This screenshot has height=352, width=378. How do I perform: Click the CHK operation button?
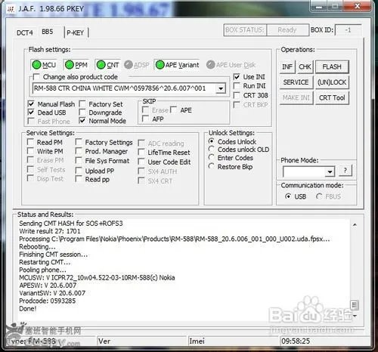(305, 66)
